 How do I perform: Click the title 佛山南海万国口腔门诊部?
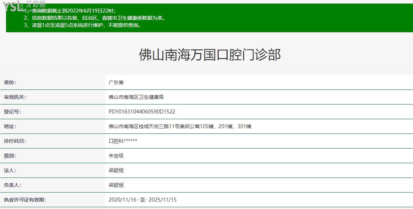tap(210, 55)
